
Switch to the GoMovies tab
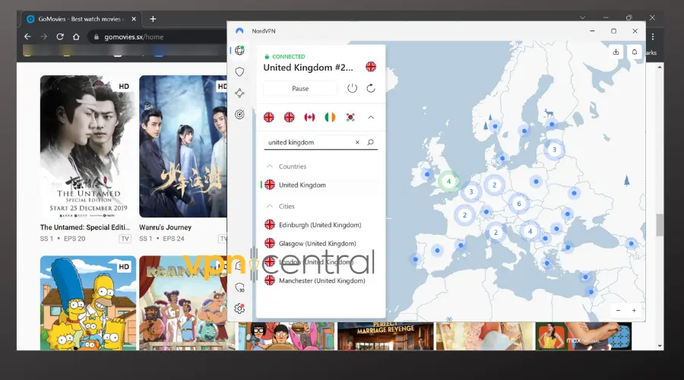click(81, 19)
